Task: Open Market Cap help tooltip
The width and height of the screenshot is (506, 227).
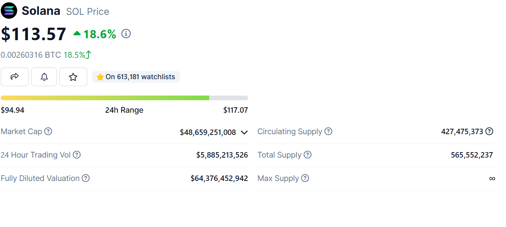Action: pyautogui.click(x=48, y=131)
